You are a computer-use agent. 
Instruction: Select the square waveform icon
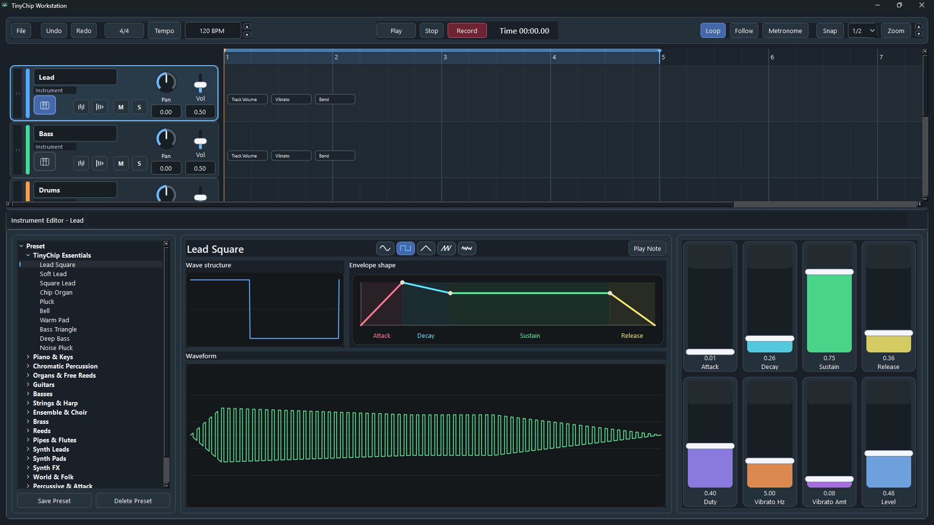click(x=405, y=248)
